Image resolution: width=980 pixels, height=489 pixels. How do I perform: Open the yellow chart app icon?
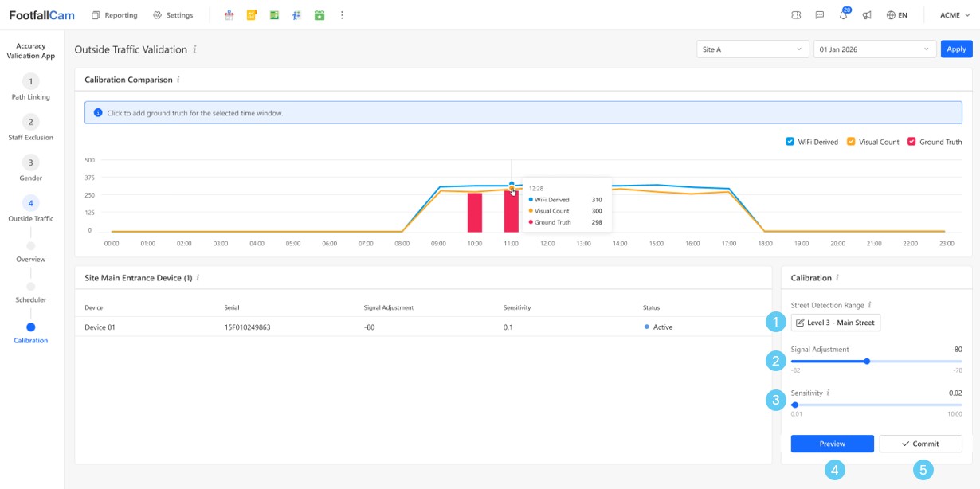[x=252, y=15]
